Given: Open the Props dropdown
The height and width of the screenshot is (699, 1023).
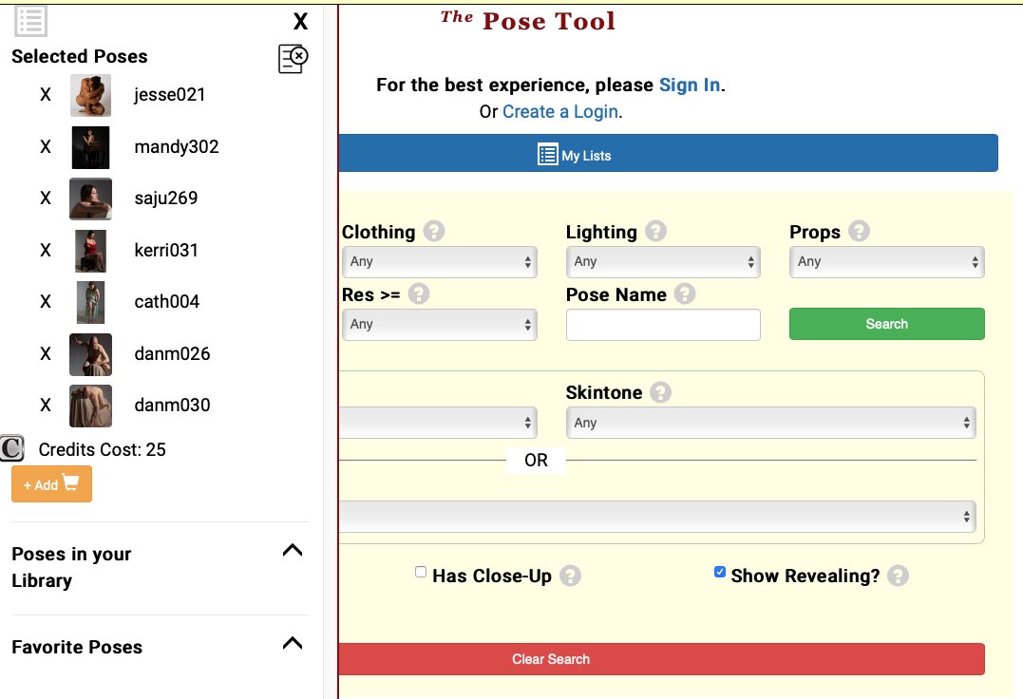Looking at the screenshot, I should point(886,262).
